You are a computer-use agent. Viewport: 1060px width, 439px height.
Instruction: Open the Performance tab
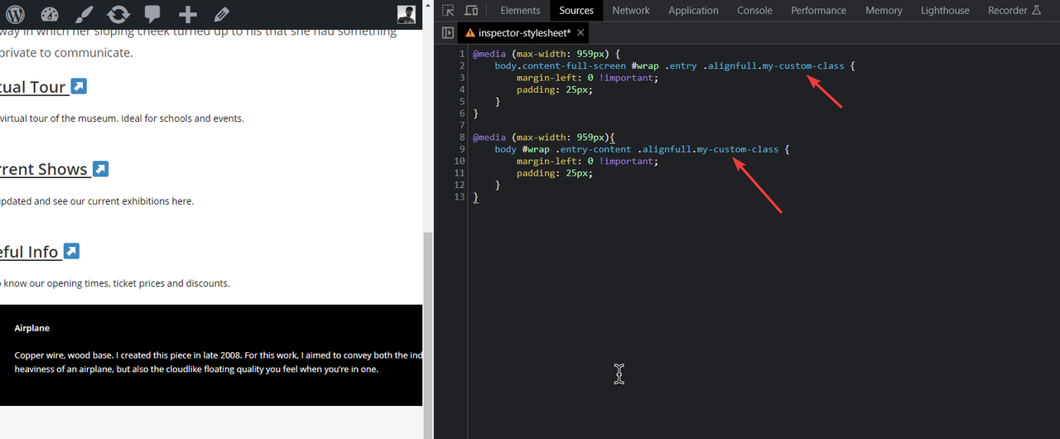[818, 11]
